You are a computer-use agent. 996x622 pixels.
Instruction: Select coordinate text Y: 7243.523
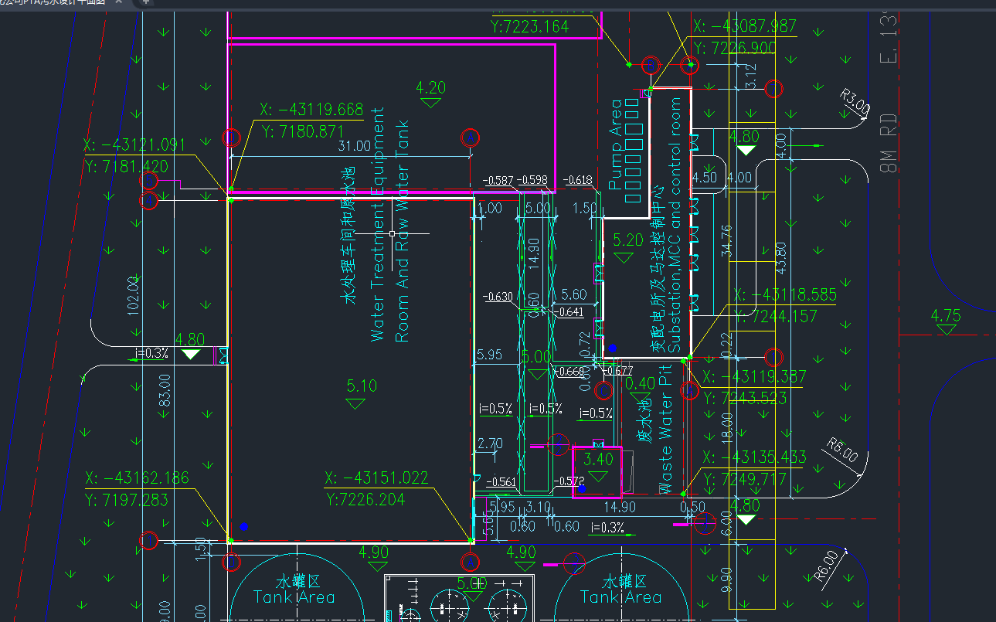coord(745,399)
